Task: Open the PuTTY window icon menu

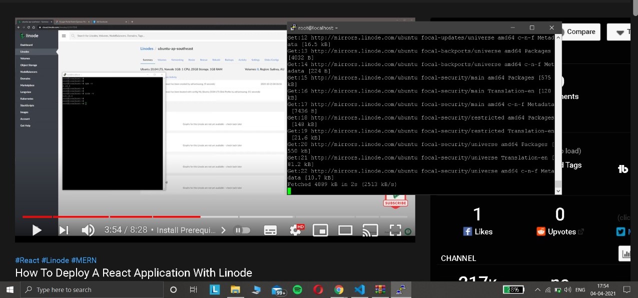Action: (292, 27)
